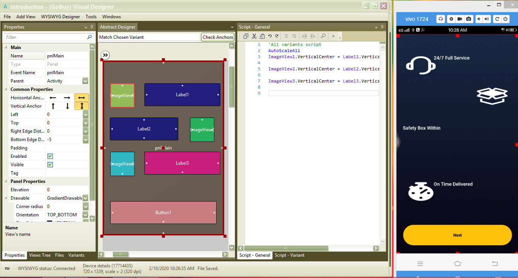Switch to the Views Tree tab

tap(40, 255)
